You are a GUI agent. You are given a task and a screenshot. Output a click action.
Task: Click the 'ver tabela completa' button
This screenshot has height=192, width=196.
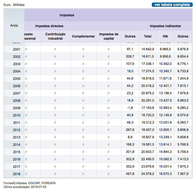(x=172, y=5)
